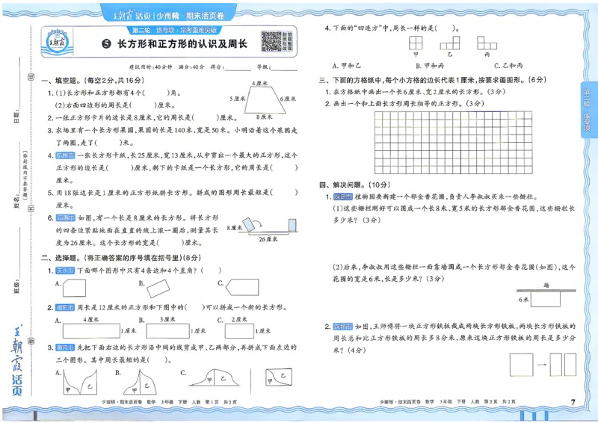Select the pointed pentagon option C
Viewport: 598px width, 423px height.
pos(242,287)
